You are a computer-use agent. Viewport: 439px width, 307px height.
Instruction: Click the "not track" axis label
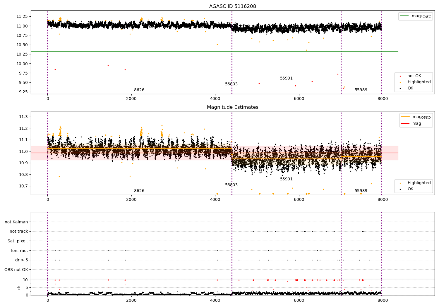[19, 231]
